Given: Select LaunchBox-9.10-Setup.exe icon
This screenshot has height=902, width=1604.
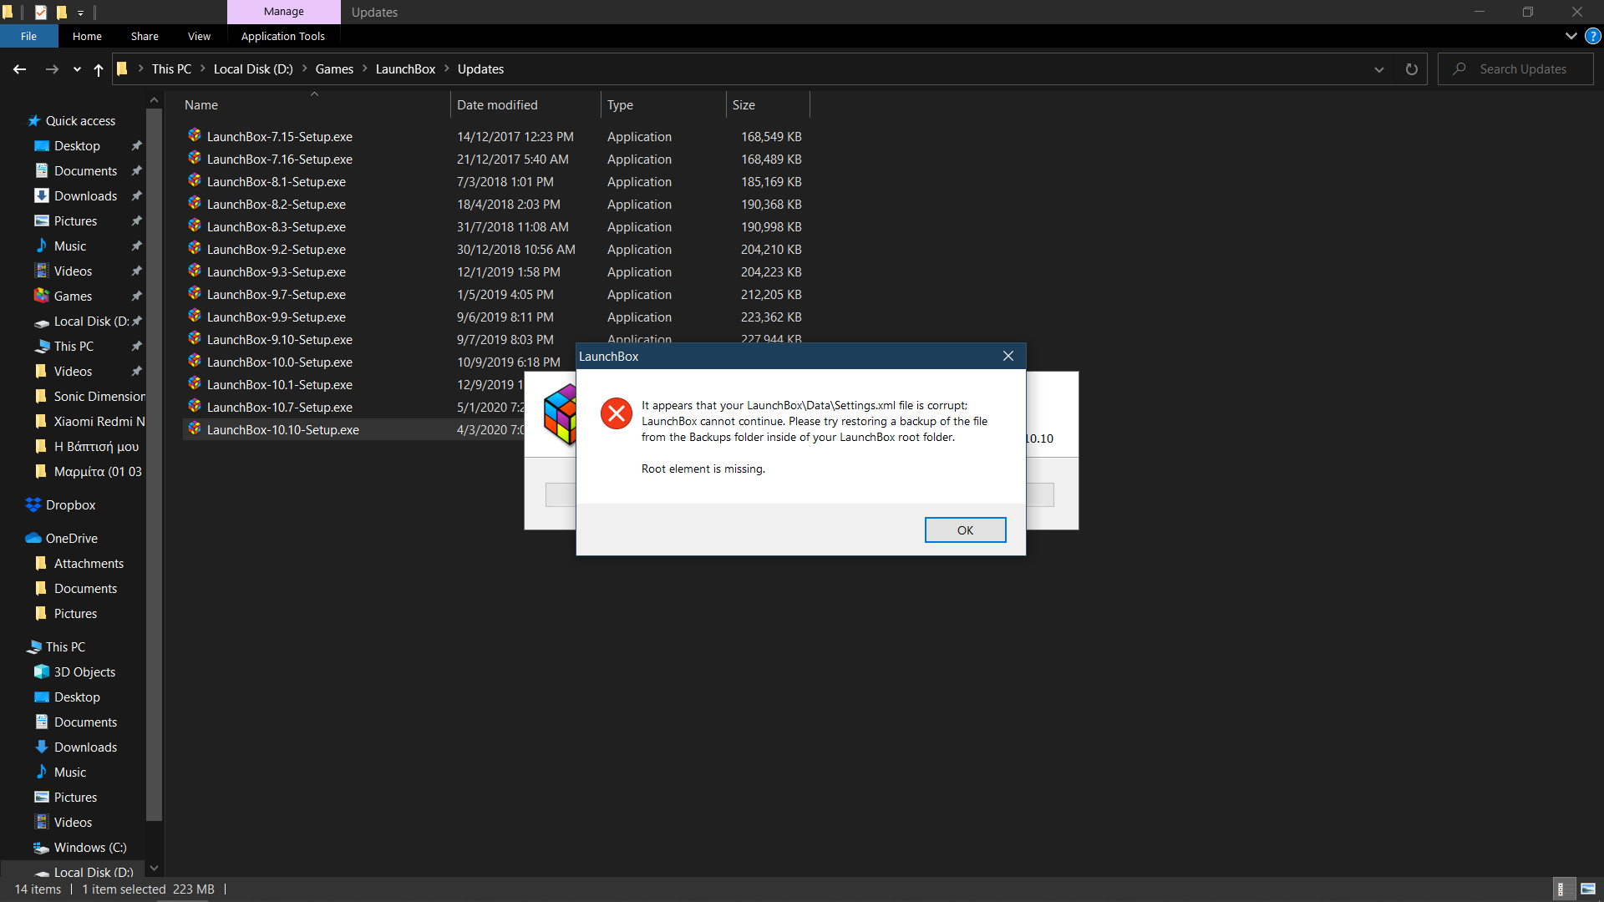Looking at the screenshot, I should tap(195, 338).
